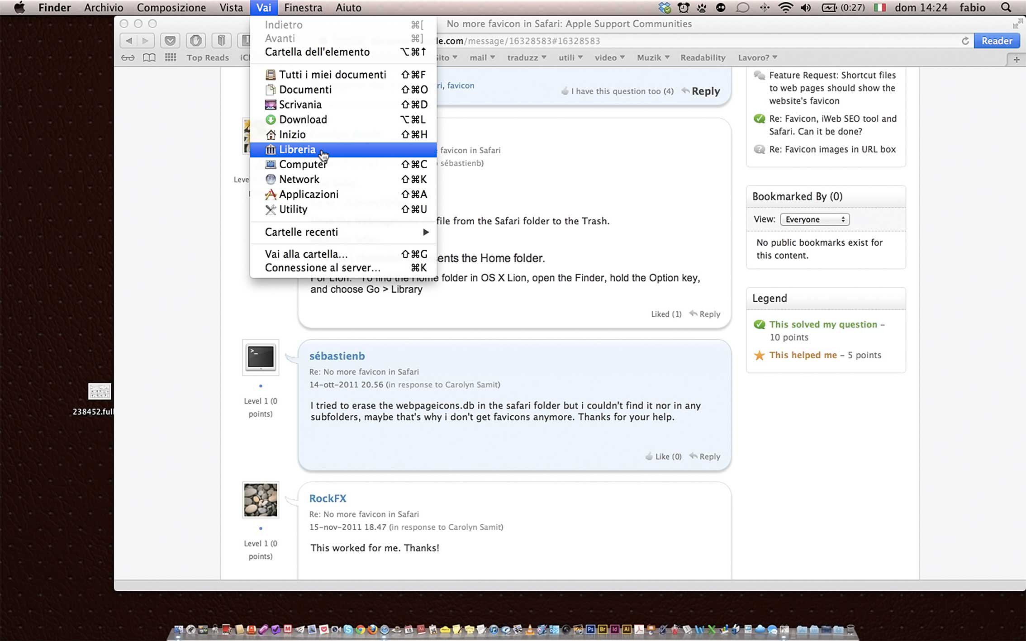Open the Reading List glasses icon
This screenshot has height=641, width=1026.
pos(128,57)
